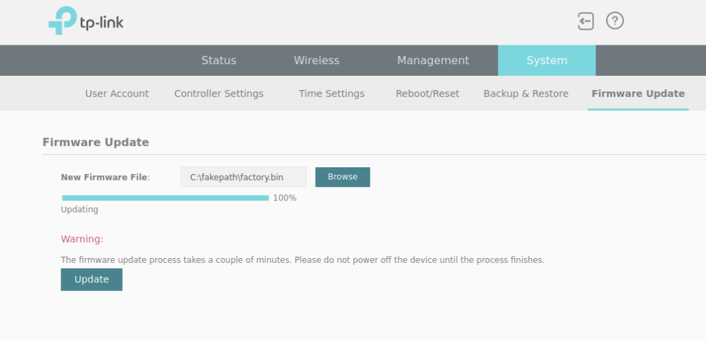Open User Account settings

coord(117,94)
